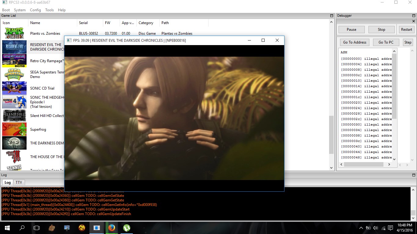
Task: Click the Plants vs. Zombies game icon
Action: coord(14,33)
